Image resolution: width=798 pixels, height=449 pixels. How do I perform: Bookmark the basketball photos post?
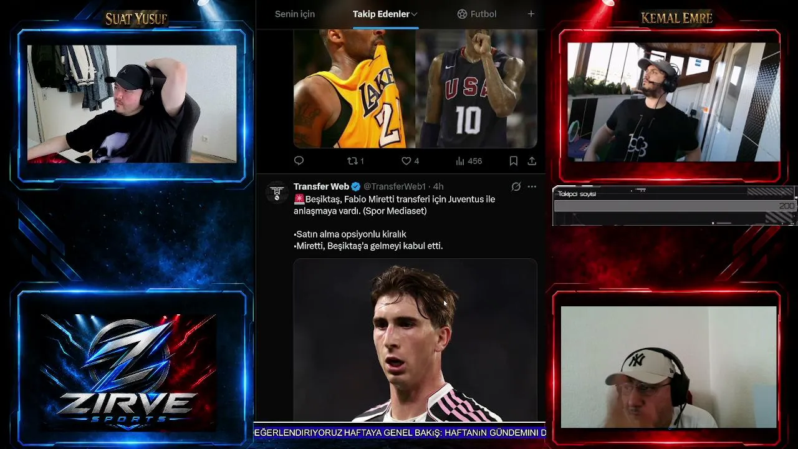(x=514, y=161)
